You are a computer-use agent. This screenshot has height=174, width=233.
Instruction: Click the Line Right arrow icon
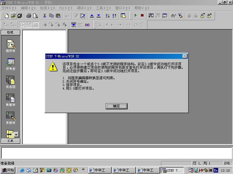pos(119,25)
